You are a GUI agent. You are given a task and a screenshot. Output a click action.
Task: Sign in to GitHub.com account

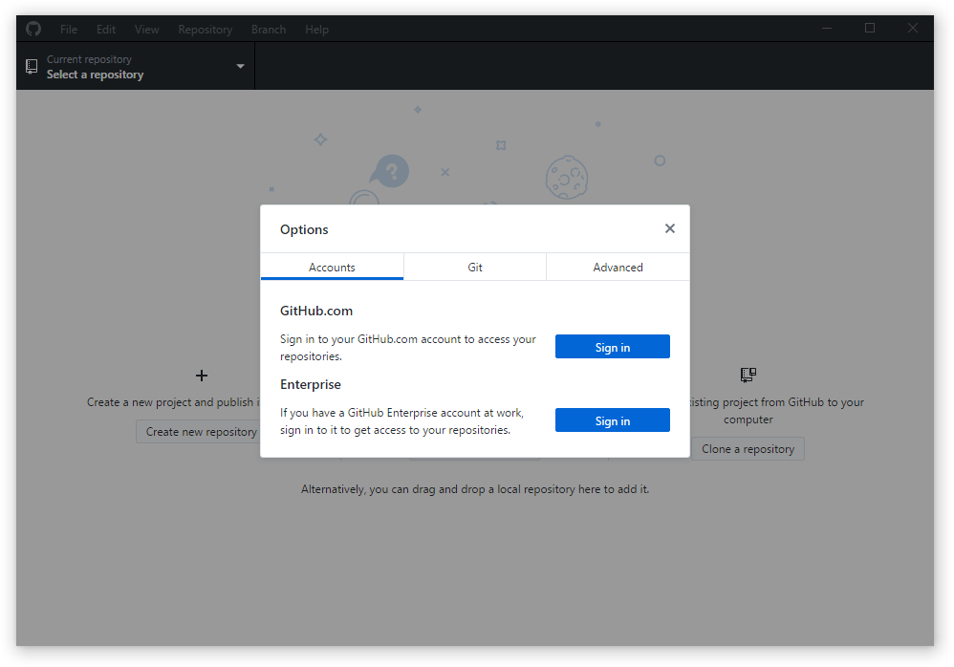pyautogui.click(x=612, y=347)
